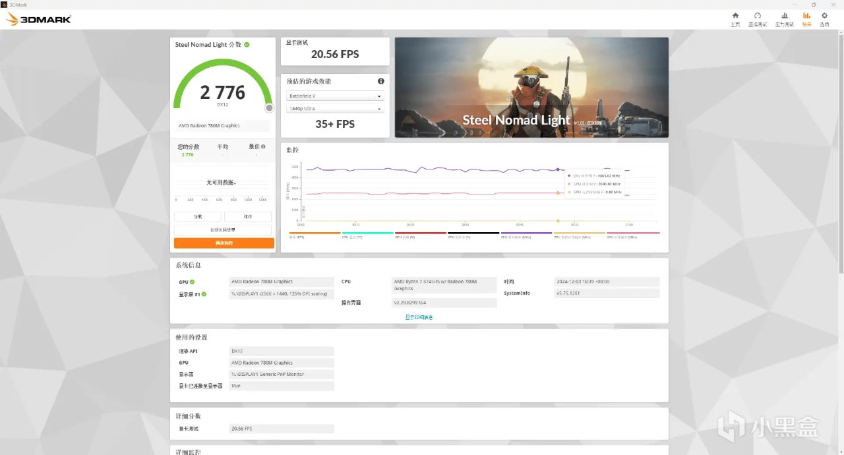
Task: Click the 20.56 FPS graphics test result
Action: (335, 54)
